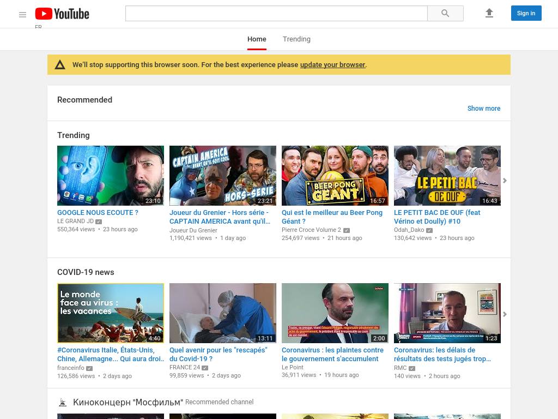Follow the update your browser link

point(332,64)
